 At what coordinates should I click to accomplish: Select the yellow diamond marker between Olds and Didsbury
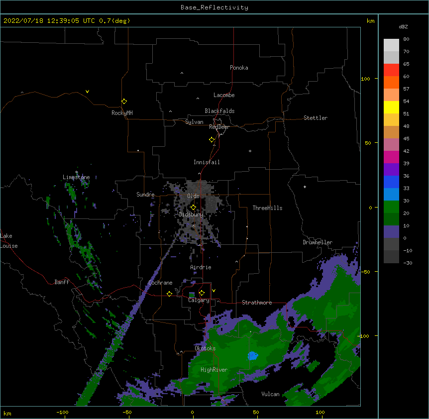(x=193, y=208)
